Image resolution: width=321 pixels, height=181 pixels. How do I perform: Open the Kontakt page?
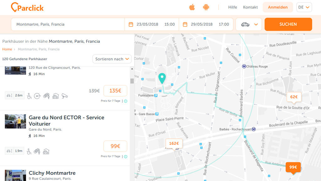(x=250, y=7)
